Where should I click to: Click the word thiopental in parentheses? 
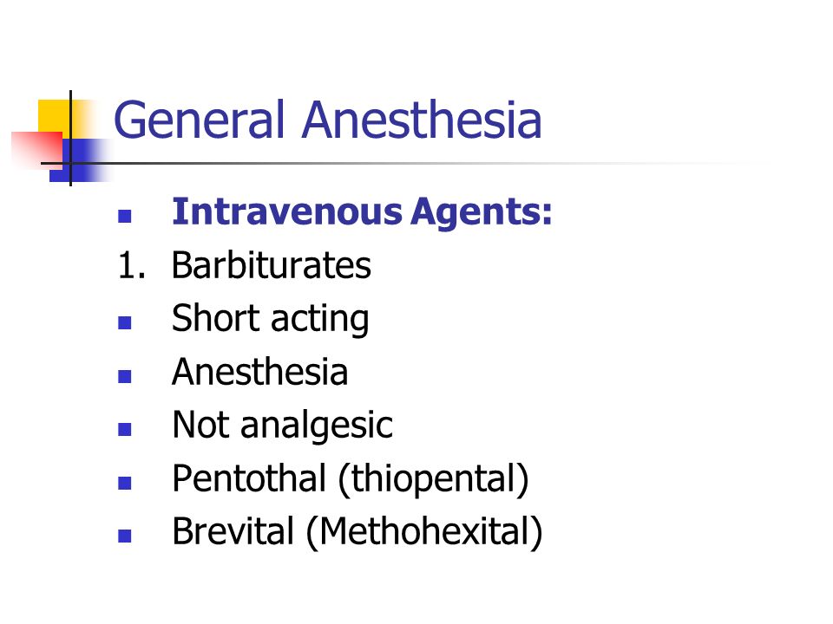434,479
